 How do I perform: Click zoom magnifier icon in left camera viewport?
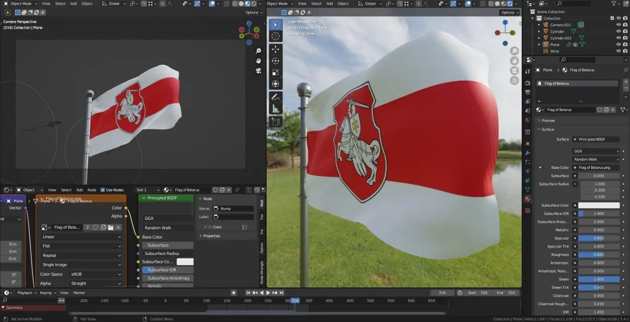[258, 51]
